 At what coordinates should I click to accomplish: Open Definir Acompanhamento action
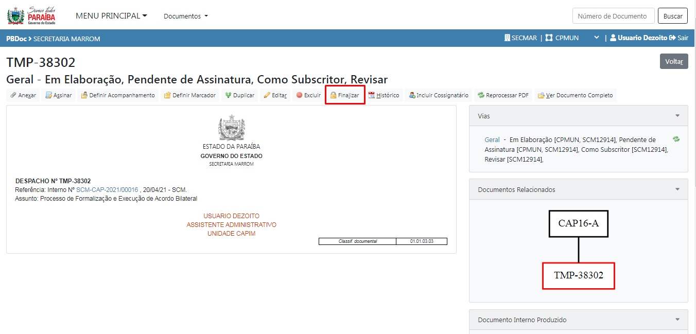118,95
